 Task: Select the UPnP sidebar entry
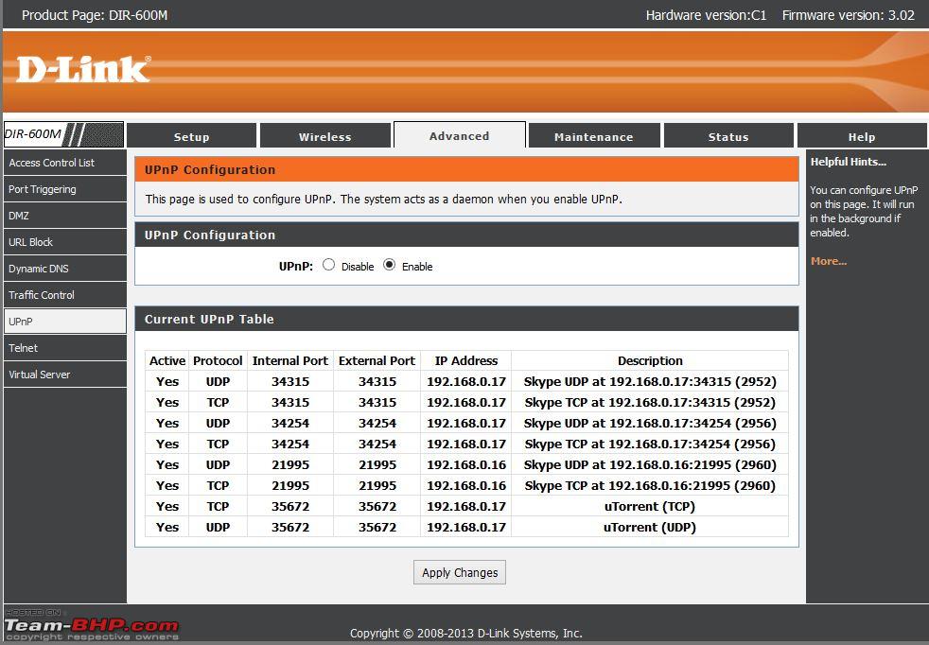point(64,321)
